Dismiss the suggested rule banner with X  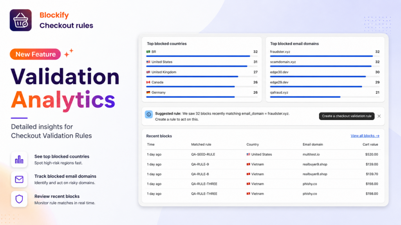click(x=379, y=116)
